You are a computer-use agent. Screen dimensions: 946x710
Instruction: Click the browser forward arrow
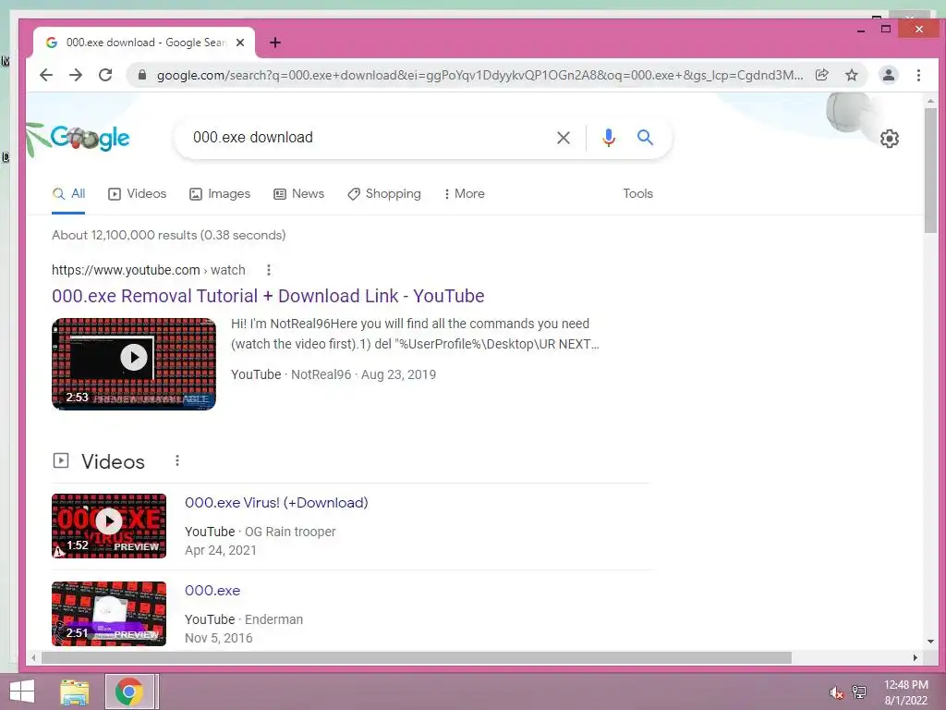click(x=76, y=75)
